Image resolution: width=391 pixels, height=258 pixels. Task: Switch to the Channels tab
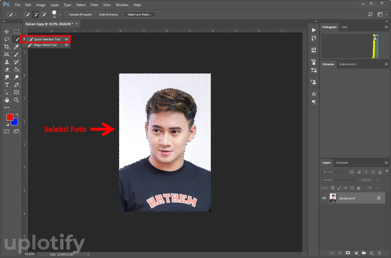(342, 163)
